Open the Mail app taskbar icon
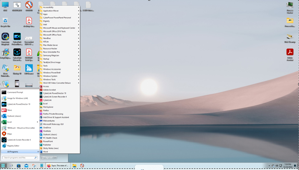299x170 pixels. (26, 166)
